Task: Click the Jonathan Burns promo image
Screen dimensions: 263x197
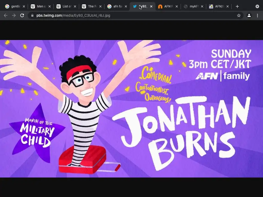Action: pyautogui.click(x=131, y=109)
